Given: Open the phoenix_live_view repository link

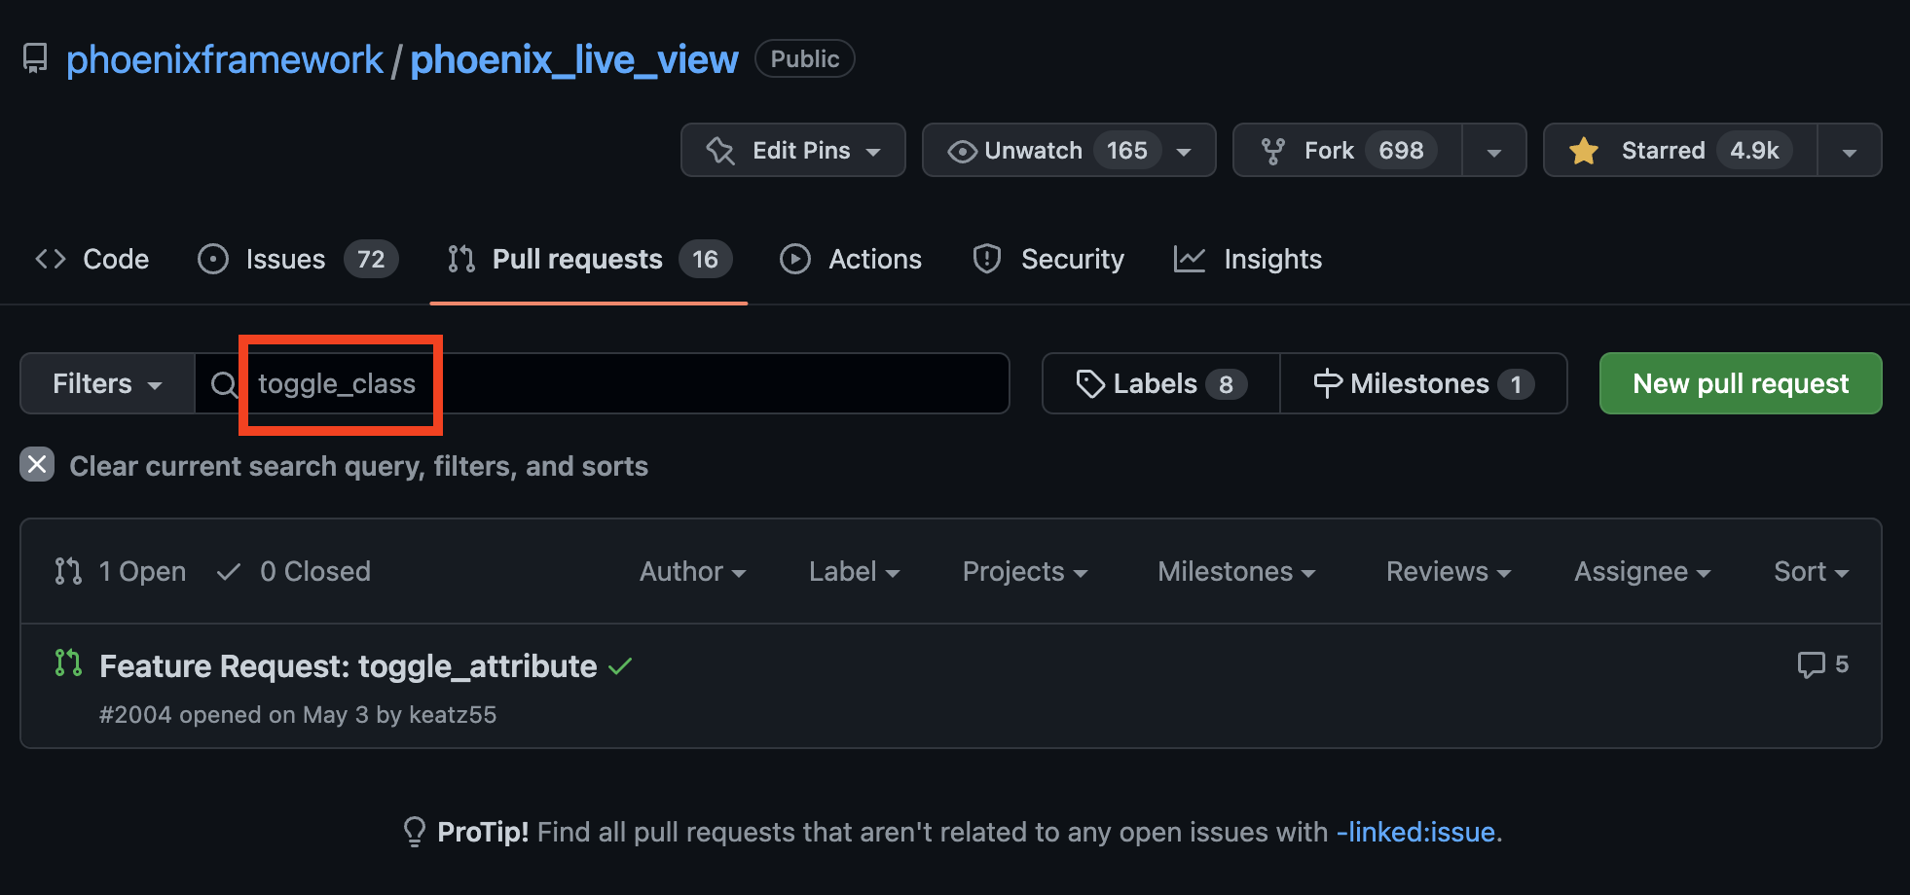Looking at the screenshot, I should 573,59.
